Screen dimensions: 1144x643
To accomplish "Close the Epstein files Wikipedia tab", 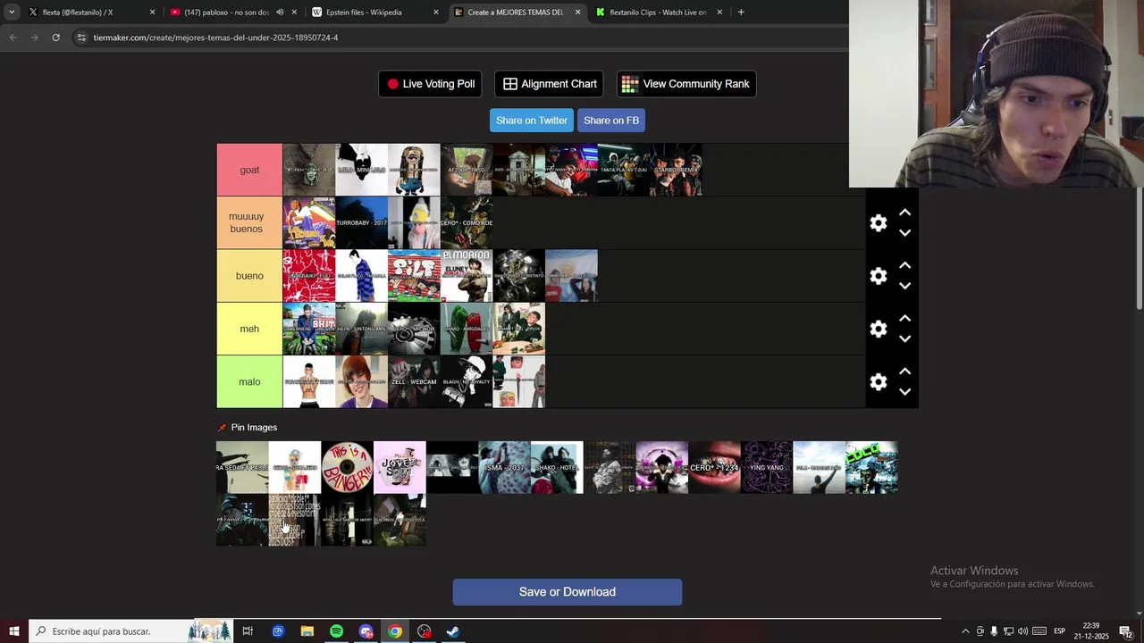I will (436, 13).
